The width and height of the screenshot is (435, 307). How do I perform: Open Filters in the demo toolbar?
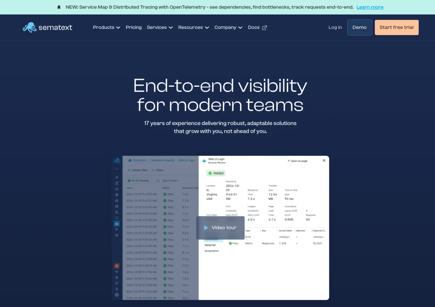(157, 170)
